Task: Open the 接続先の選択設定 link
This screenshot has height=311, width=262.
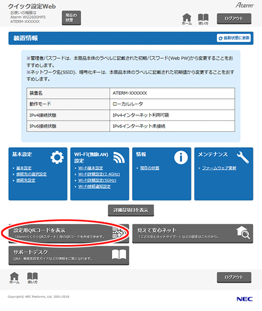Action: [x=31, y=174]
